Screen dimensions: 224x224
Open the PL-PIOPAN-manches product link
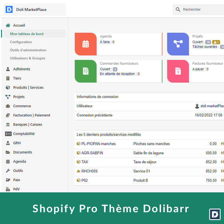point(98,144)
